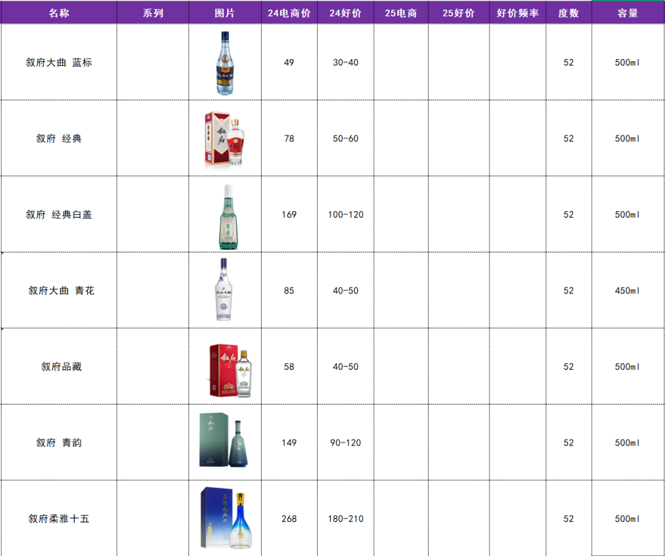The image size is (665, 556).
Task: Select the 叙府 经典 product picture
Action: pyautogui.click(x=225, y=139)
